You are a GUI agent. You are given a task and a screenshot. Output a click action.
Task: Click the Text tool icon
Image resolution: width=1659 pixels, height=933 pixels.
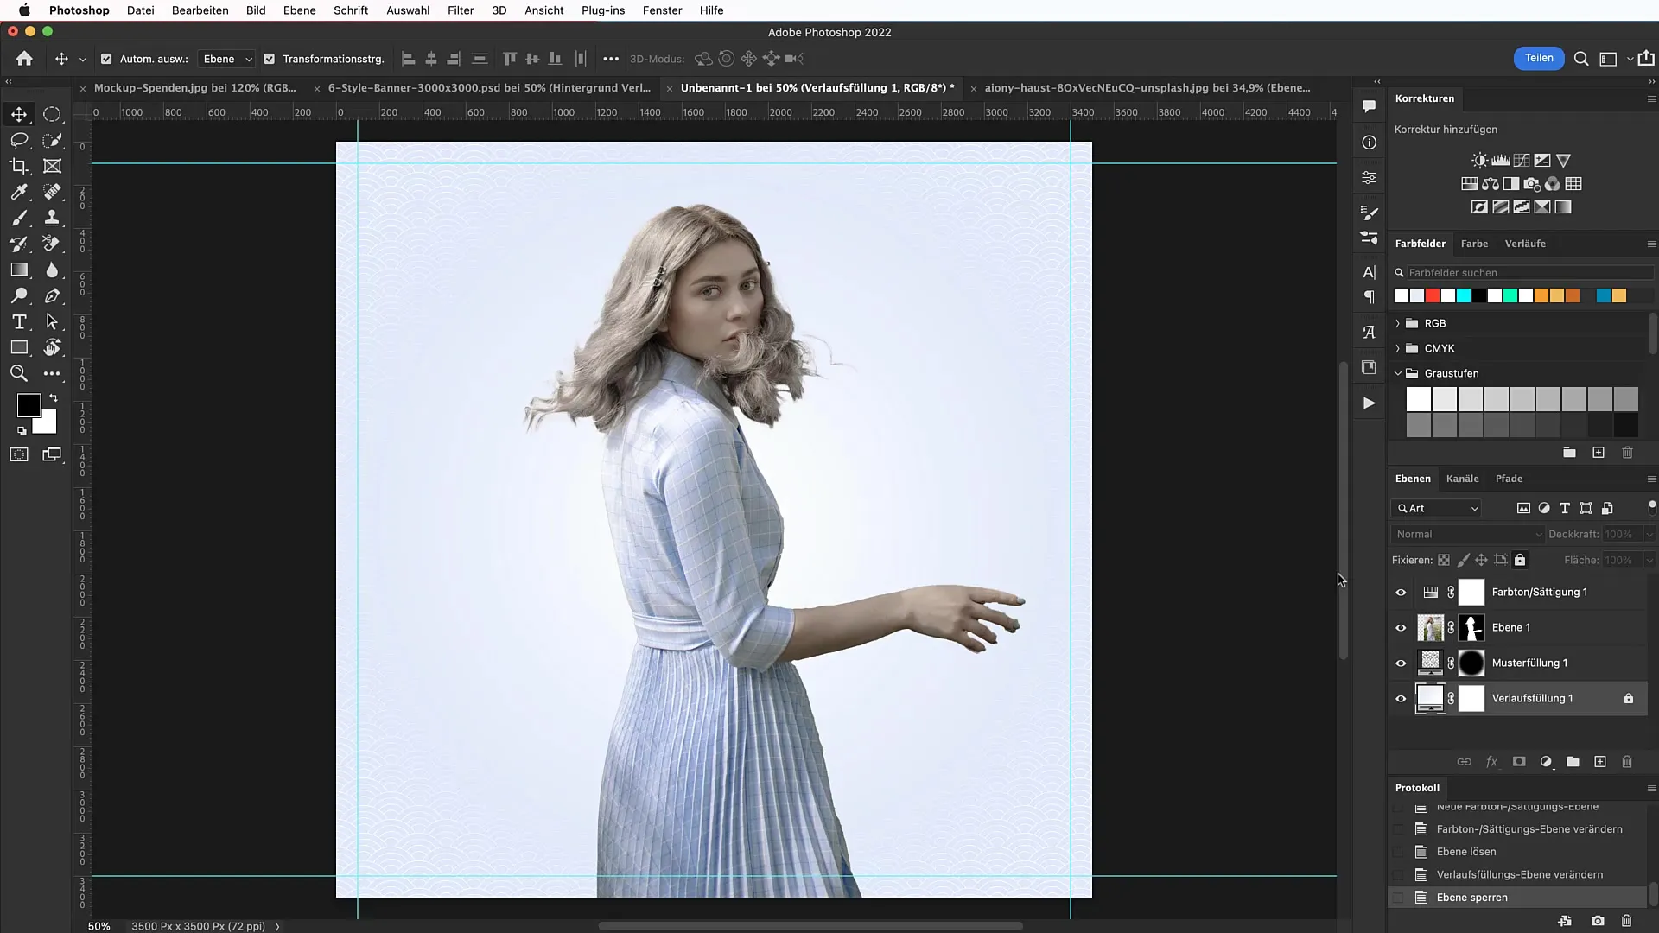18,322
